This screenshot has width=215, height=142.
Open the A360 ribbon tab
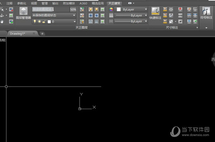[x=83, y=3]
